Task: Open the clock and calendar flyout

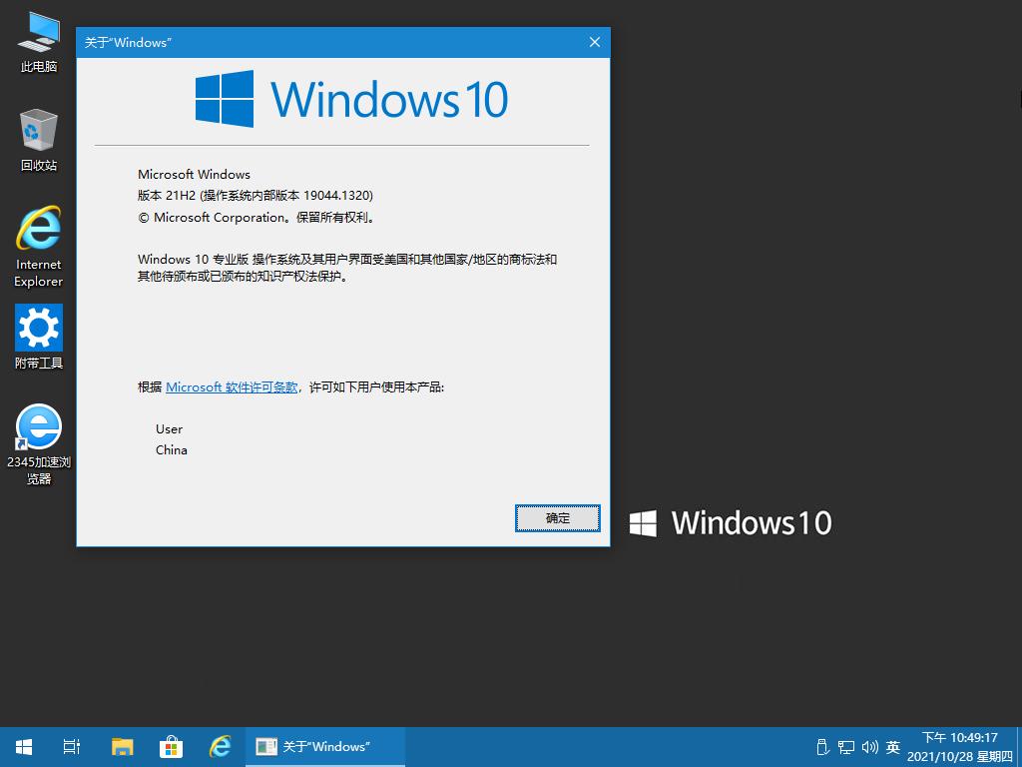Action: 959,747
